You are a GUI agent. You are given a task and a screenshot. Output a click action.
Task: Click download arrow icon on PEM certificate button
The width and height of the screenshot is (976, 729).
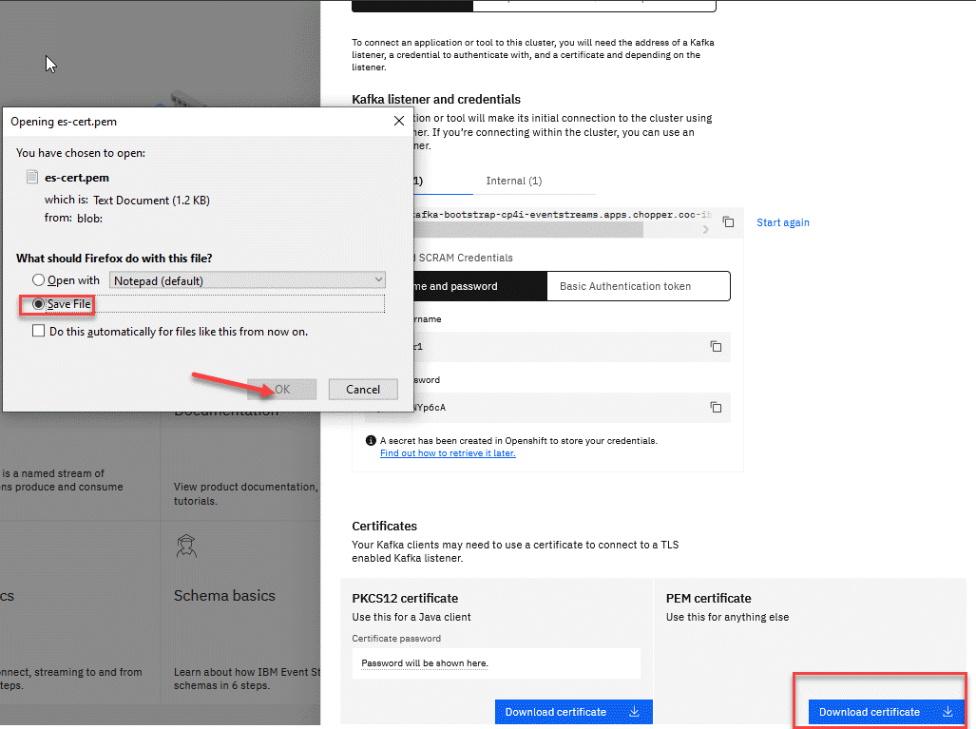point(947,712)
